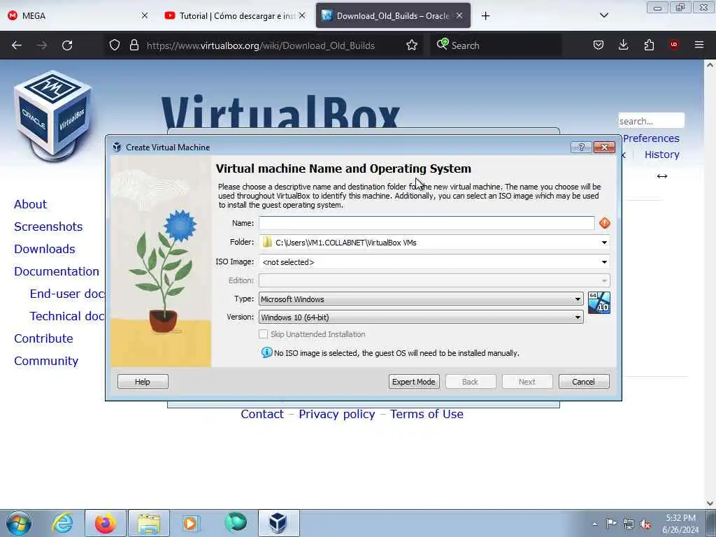716x537 pixels.
Task: Open the Contact footer link
Action: pos(262,414)
